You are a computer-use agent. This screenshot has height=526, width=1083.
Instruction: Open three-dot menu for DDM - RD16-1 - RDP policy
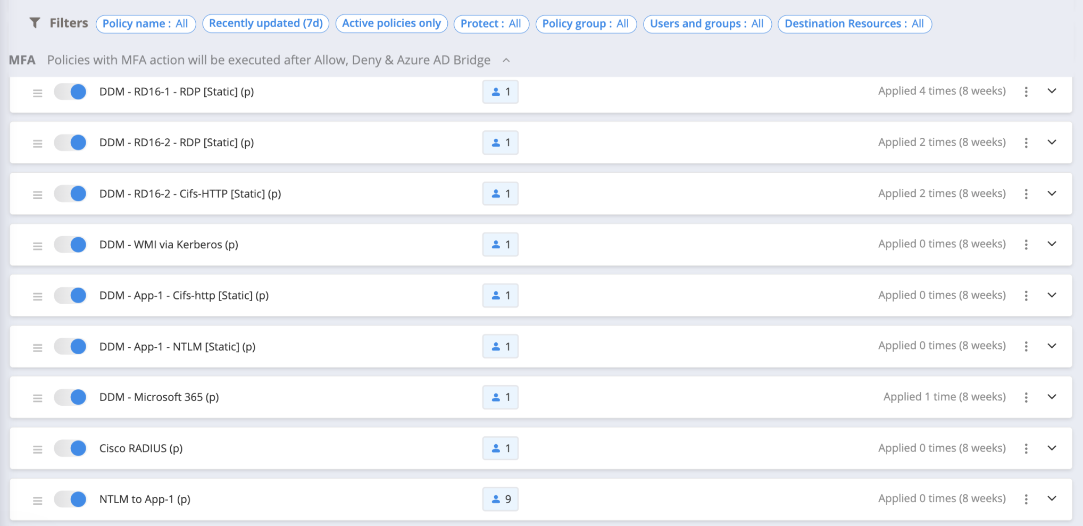pyautogui.click(x=1026, y=91)
